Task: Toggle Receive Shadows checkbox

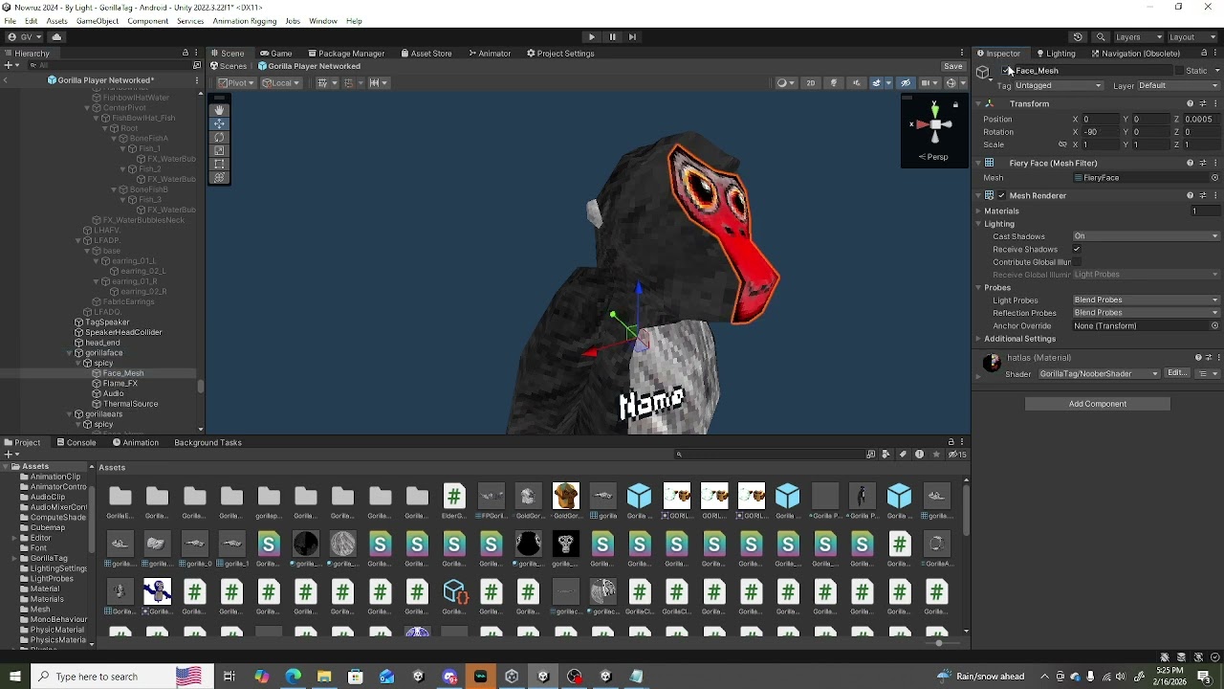Action: (x=1077, y=250)
